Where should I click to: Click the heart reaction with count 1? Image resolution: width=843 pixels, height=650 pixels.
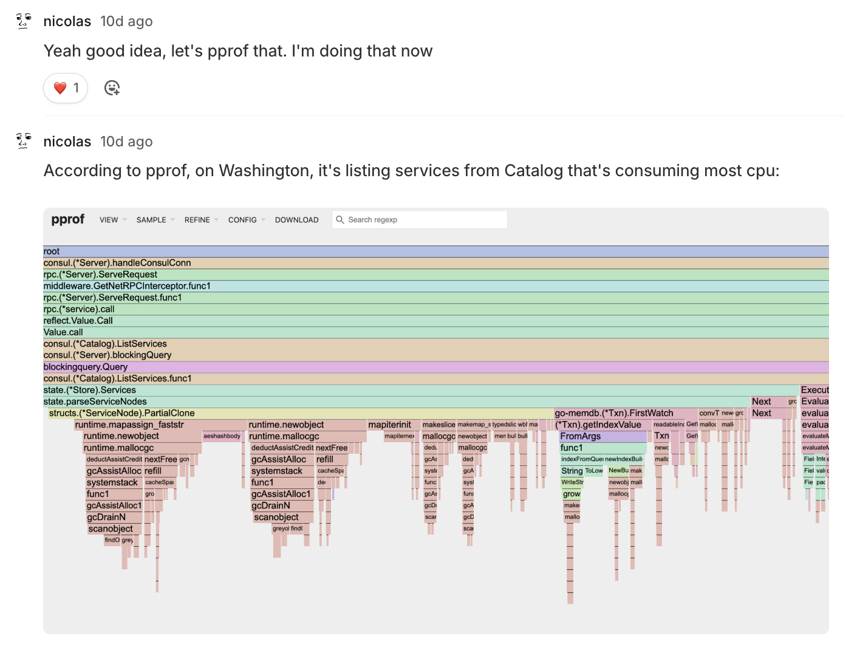(66, 88)
